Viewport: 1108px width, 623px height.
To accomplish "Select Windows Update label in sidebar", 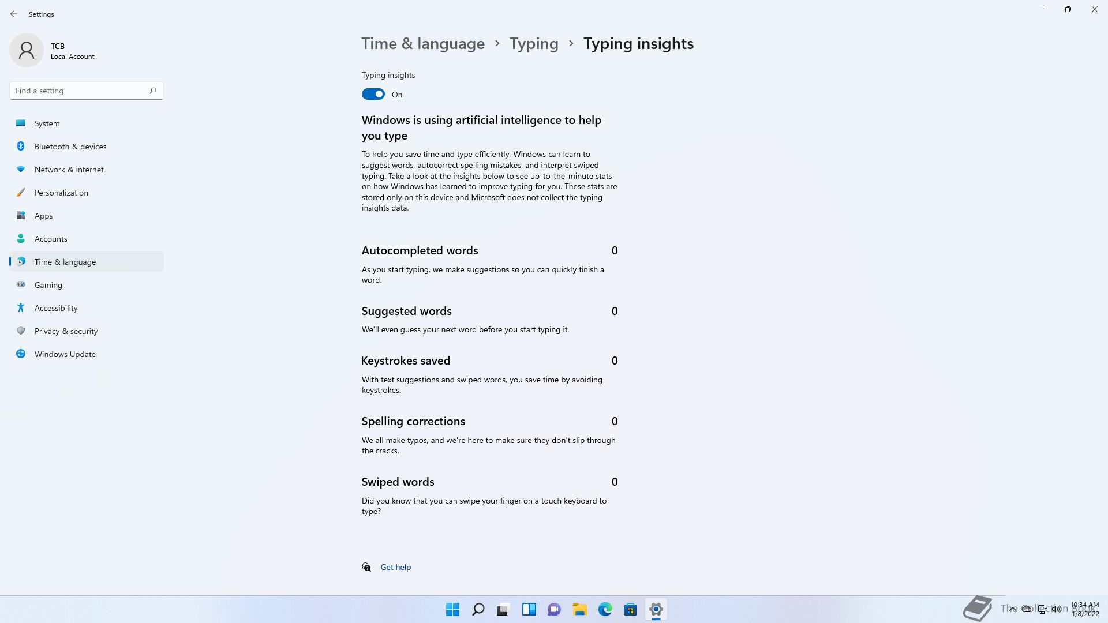I will 65,354.
